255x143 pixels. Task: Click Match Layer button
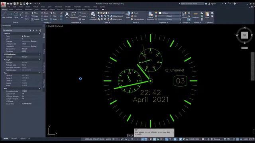pos(116,19)
